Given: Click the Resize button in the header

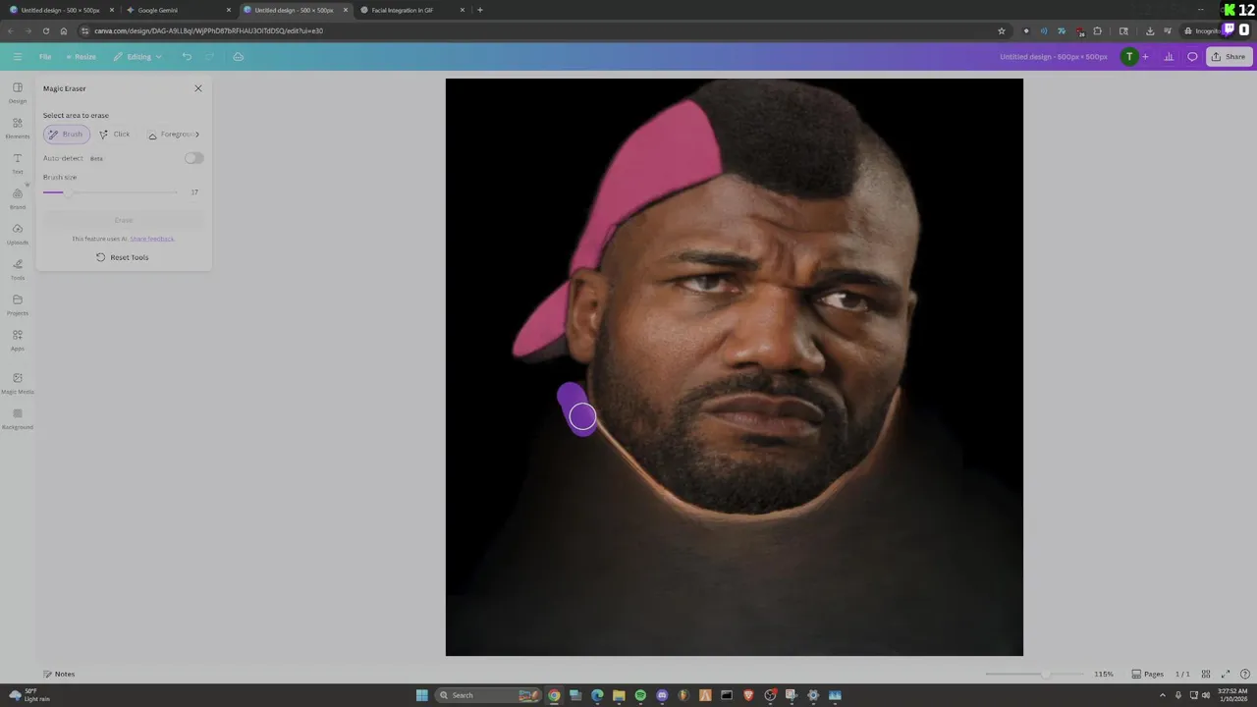Looking at the screenshot, I should (x=81, y=57).
